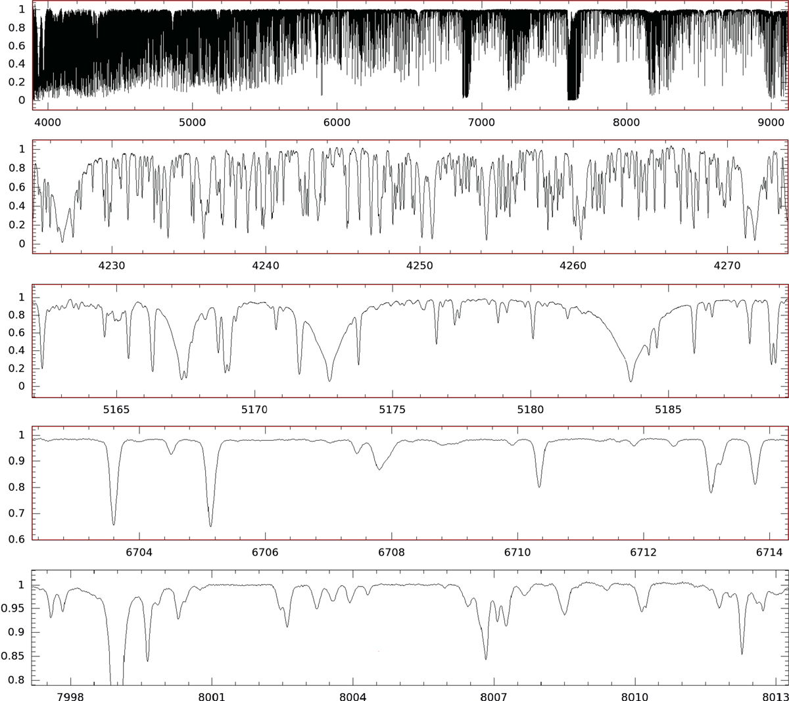The image size is (789, 701).
Task: Click the 7000 wavelength label on top plot
Action: click(481, 122)
